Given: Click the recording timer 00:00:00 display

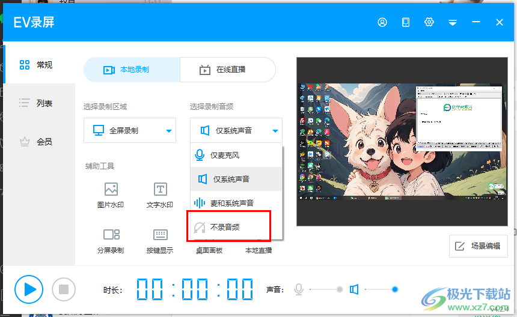Looking at the screenshot, I should (195, 289).
